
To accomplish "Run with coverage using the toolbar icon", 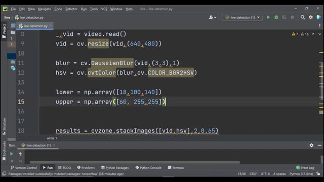I will point(285,17).
